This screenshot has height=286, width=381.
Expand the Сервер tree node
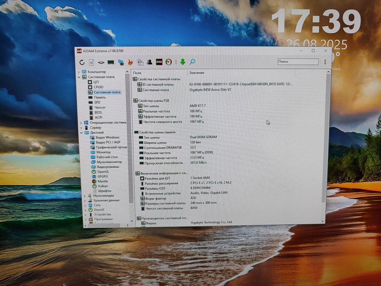coord(81,127)
